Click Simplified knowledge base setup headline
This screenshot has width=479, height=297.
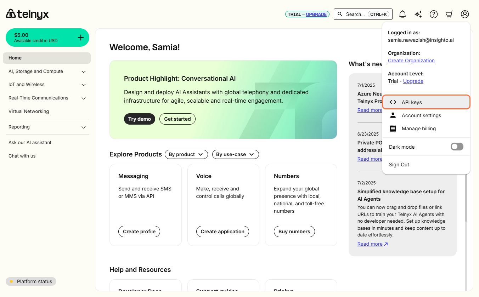pyautogui.click(x=401, y=195)
